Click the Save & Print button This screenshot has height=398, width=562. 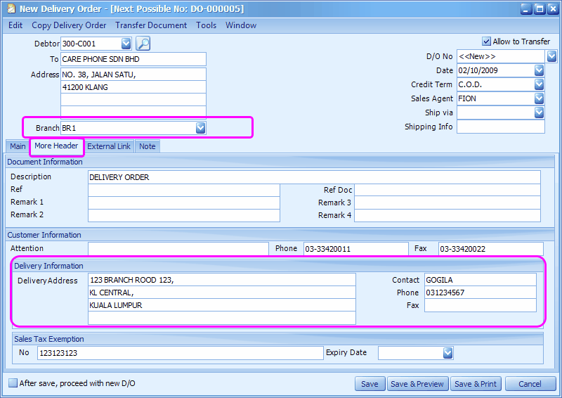[476, 384]
